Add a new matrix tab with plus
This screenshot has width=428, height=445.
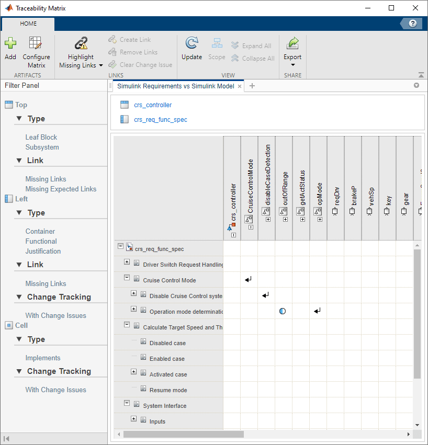[252, 86]
